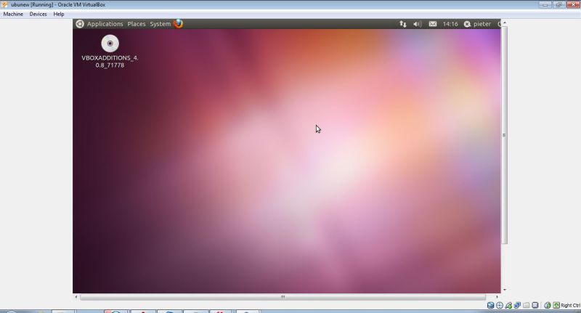Click the Right Ctrl host key label
Image resolution: width=581 pixels, height=313 pixels.
tap(571, 305)
